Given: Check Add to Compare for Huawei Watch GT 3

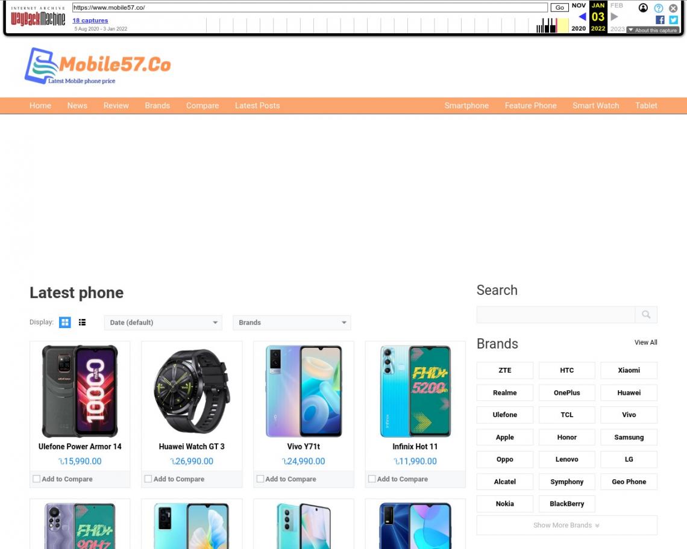Looking at the screenshot, I should tap(148, 479).
